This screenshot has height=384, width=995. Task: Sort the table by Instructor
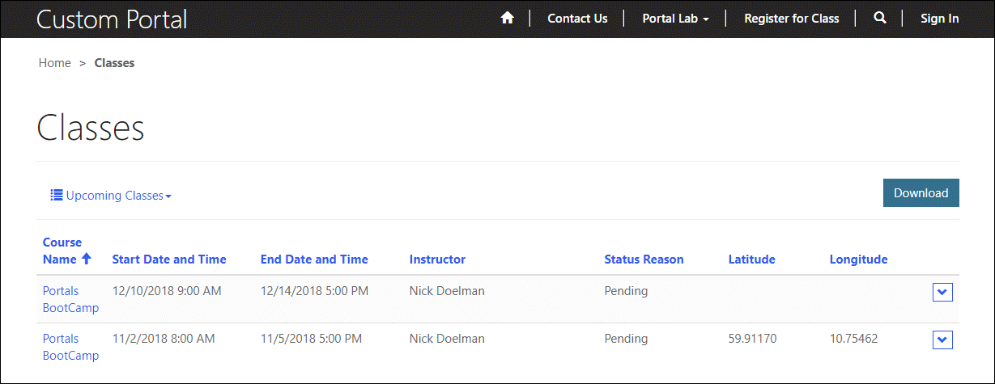(x=437, y=260)
